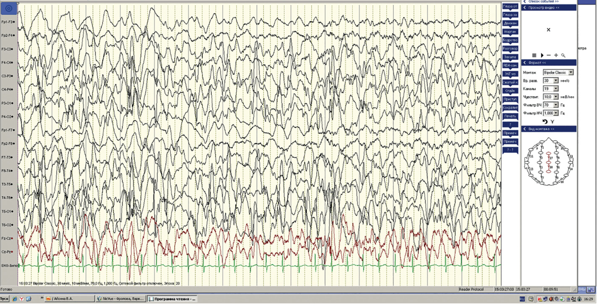This screenshot has height=308, width=603.
Task: Open the Каналы dropdown showing 19
Action: click(x=556, y=89)
